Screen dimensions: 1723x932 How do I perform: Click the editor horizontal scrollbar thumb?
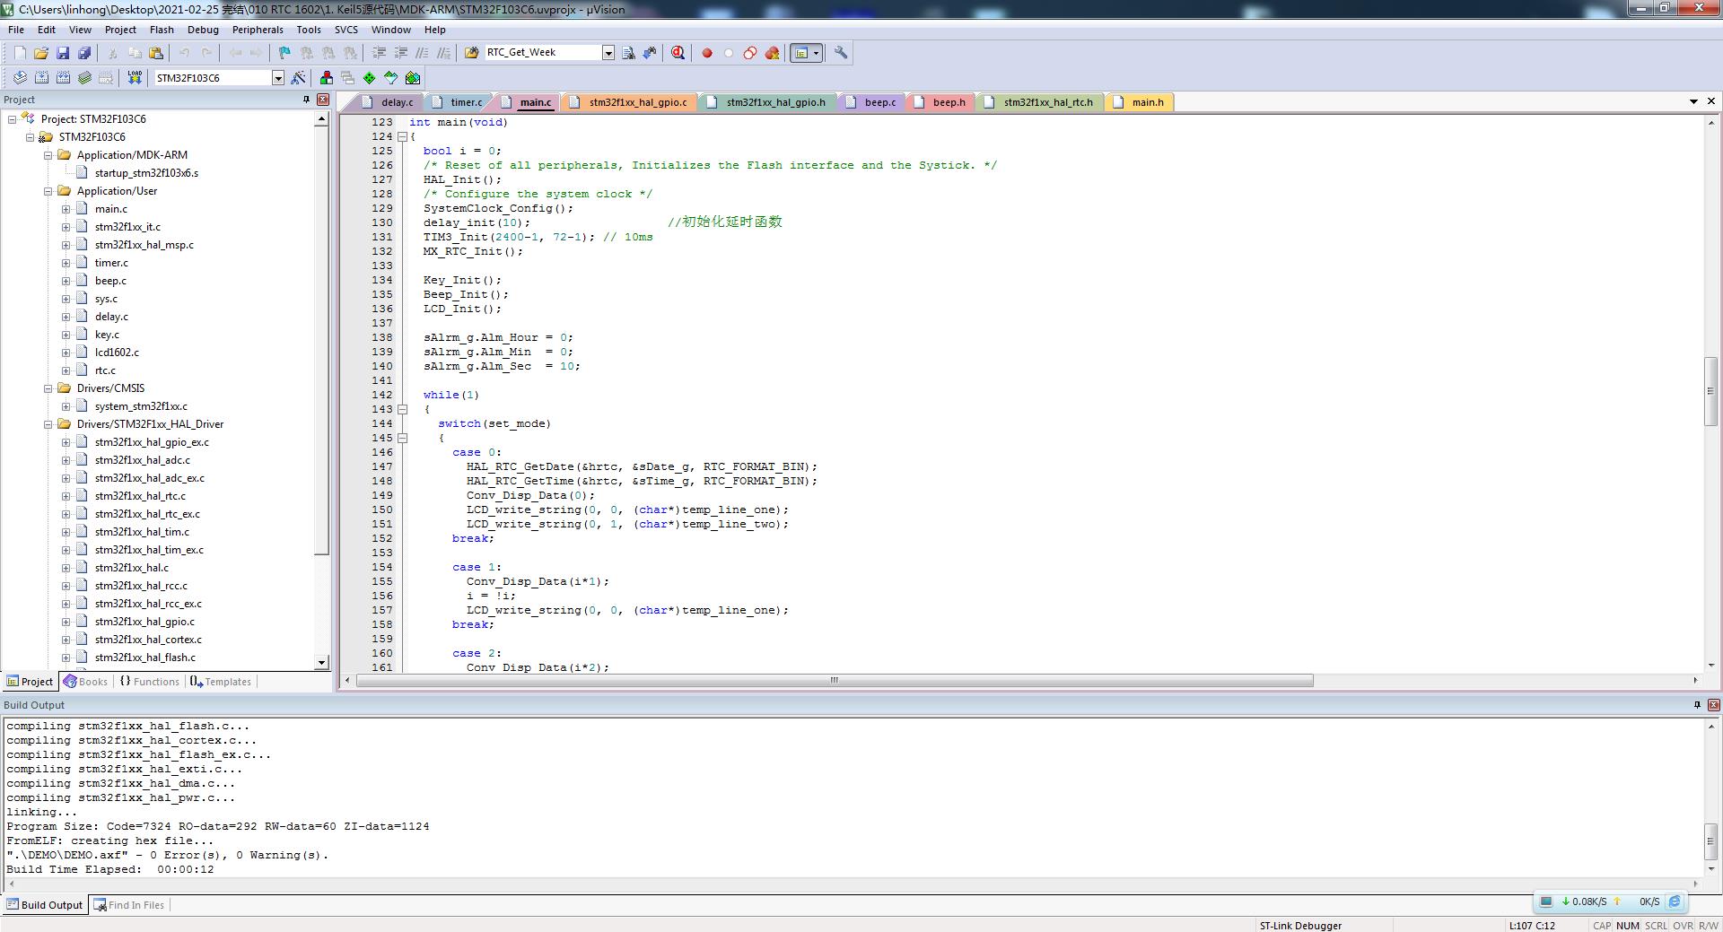tap(835, 681)
